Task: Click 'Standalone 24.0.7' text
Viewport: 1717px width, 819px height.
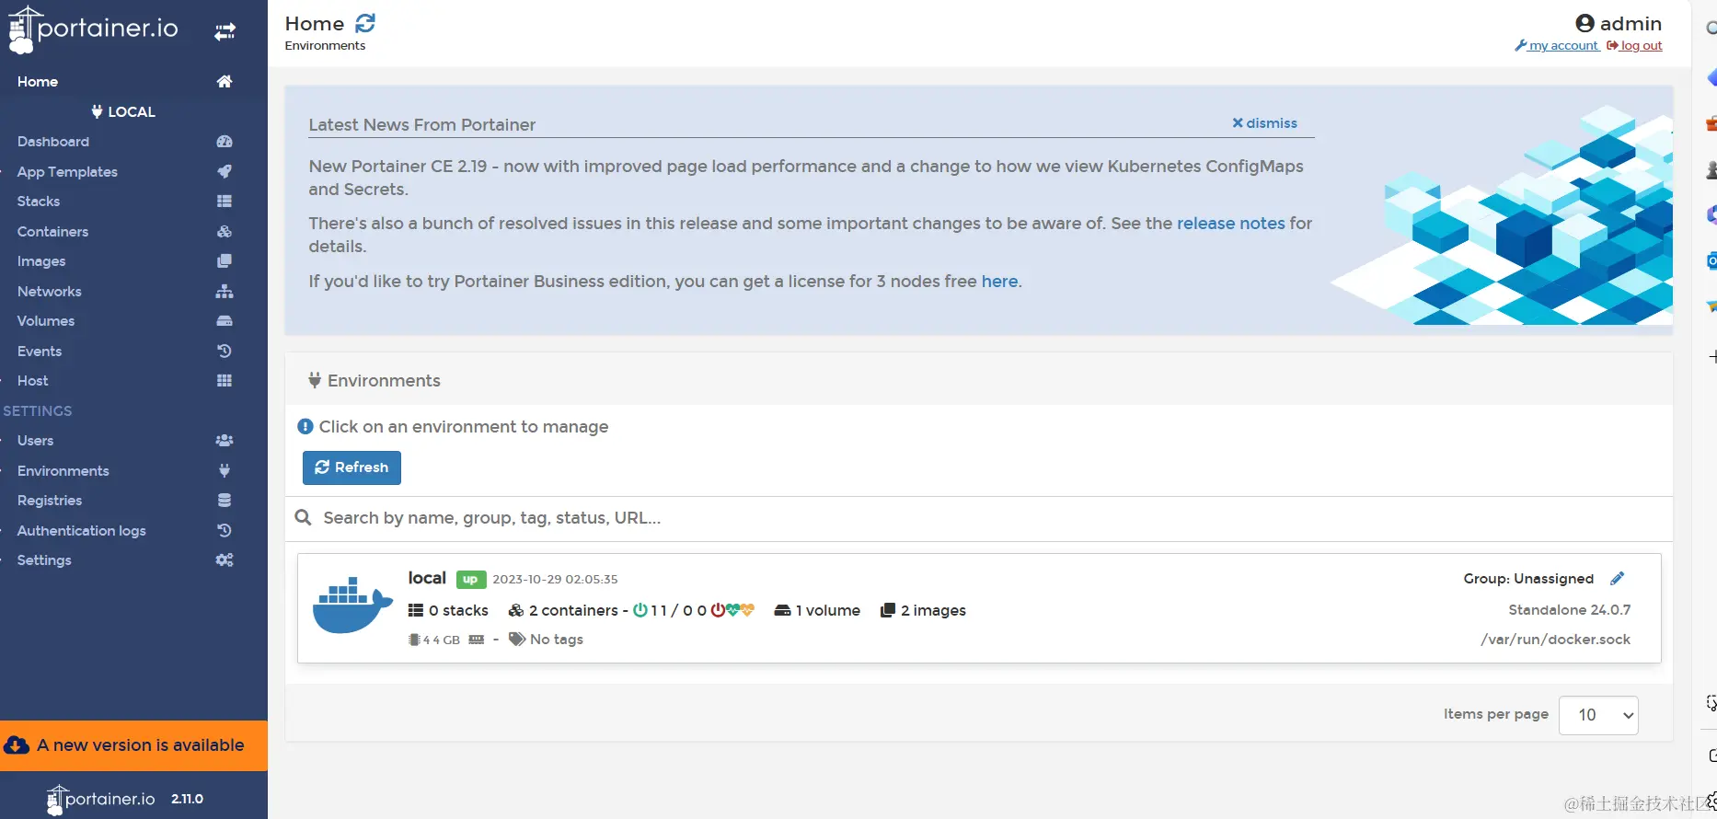Action: (x=1569, y=610)
